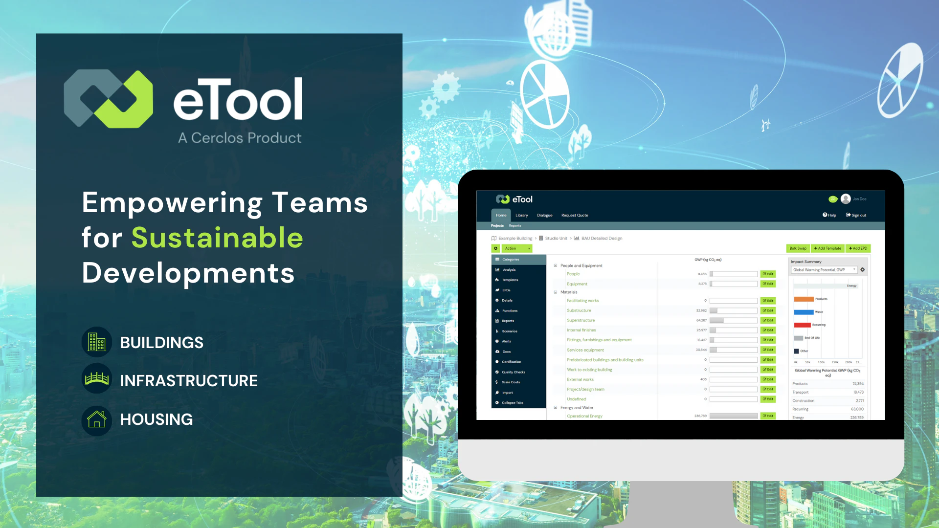Open the EPDs section from the sidebar
Viewport: 939px width, 528px height.
pyautogui.click(x=497, y=290)
